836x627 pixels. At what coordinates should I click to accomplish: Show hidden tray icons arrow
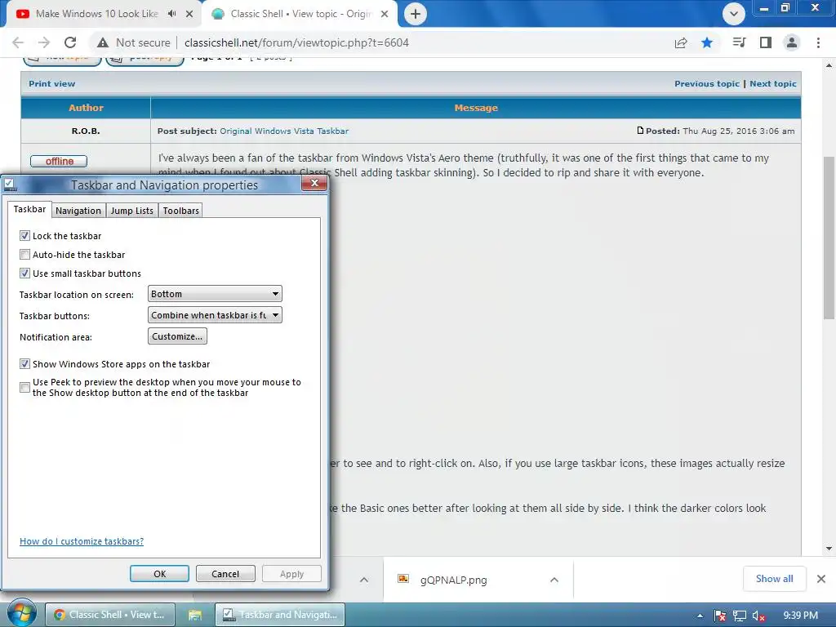click(x=700, y=616)
